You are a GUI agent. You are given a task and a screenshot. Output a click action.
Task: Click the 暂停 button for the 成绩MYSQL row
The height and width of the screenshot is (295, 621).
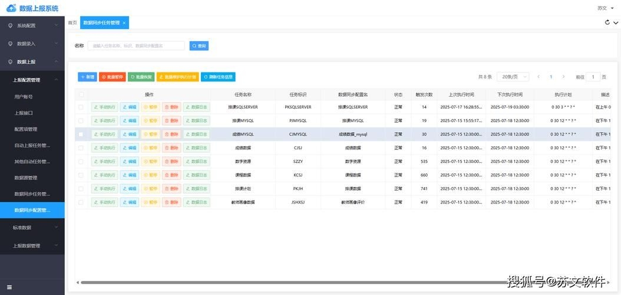coord(150,135)
